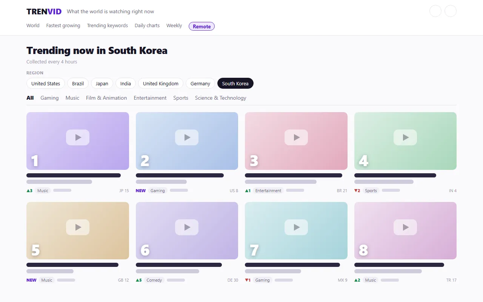The image size is (483, 302).
Task: Click the up-3 rank change on video 1
Action: [29, 191]
